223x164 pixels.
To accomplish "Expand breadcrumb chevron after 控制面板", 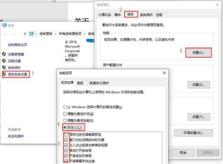I will pyautogui.click(x=56, y=34).
